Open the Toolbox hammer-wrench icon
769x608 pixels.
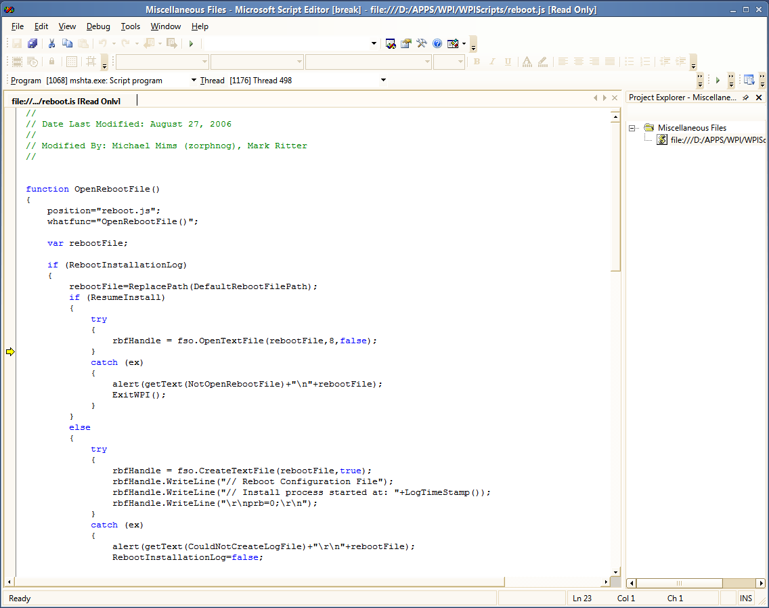pyautogui.click(x=422, y=43)
